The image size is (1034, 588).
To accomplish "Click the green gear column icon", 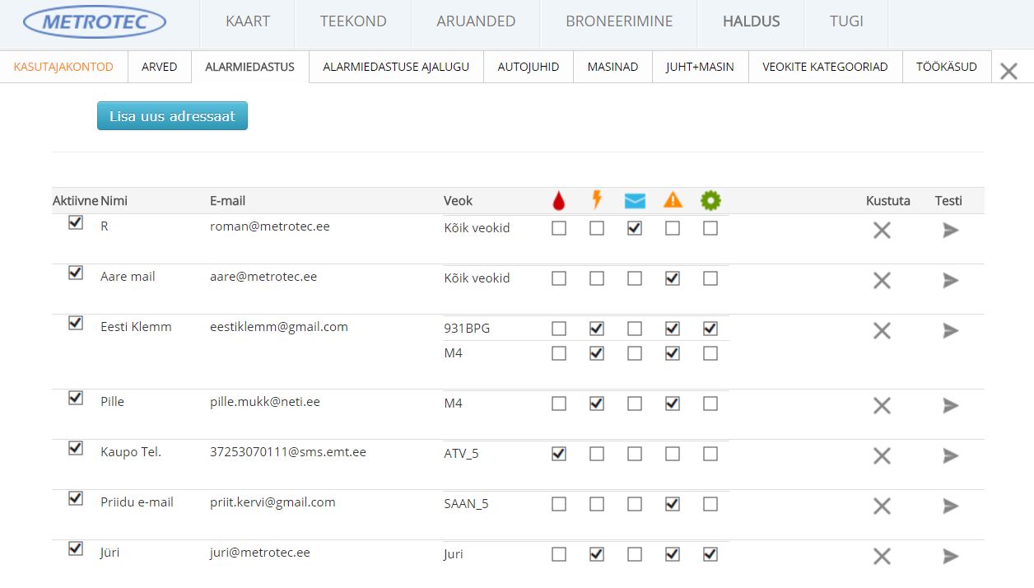I will (710, 200).
